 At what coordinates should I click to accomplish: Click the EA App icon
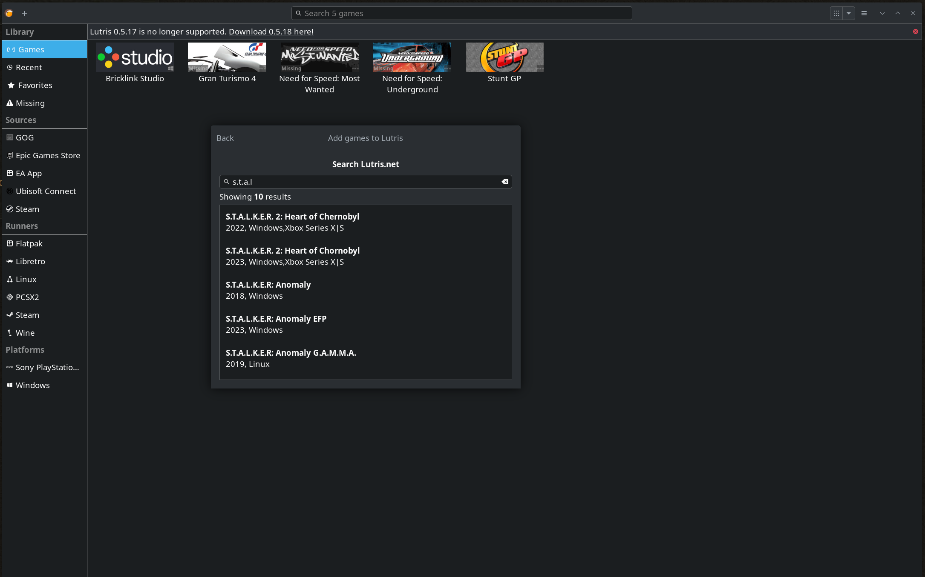pyautogui.click(x=10, y=173)
